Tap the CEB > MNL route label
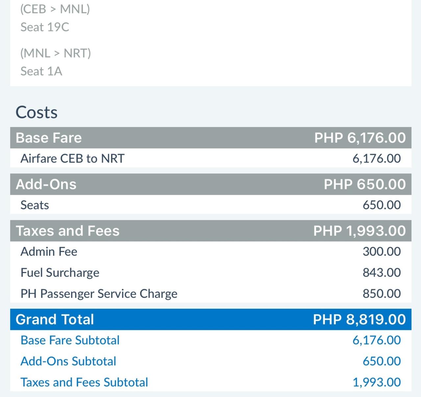Image resolution: width=421 pixels, height=397 pixels. point(55,9)
